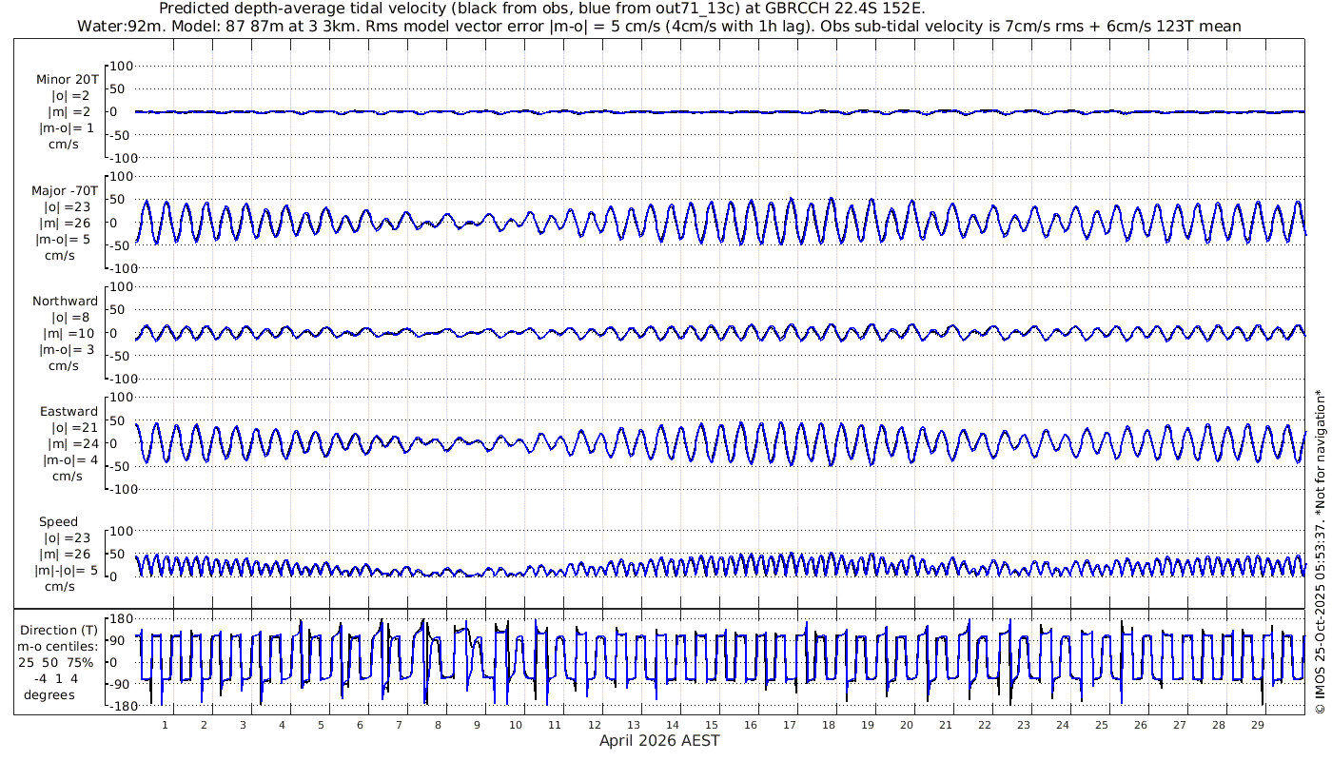The width and height of the screenshot is (1332, 761).
Task: Click '|o| =2' in the Minor panel
Action: pyautogui.click(x=71, y=96)
